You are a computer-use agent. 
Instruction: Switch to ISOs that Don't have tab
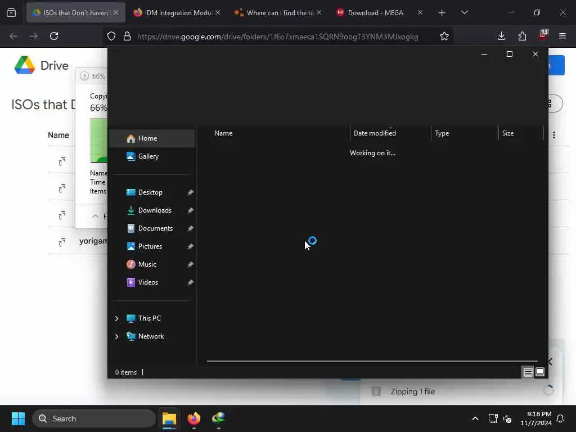point(75,12)
